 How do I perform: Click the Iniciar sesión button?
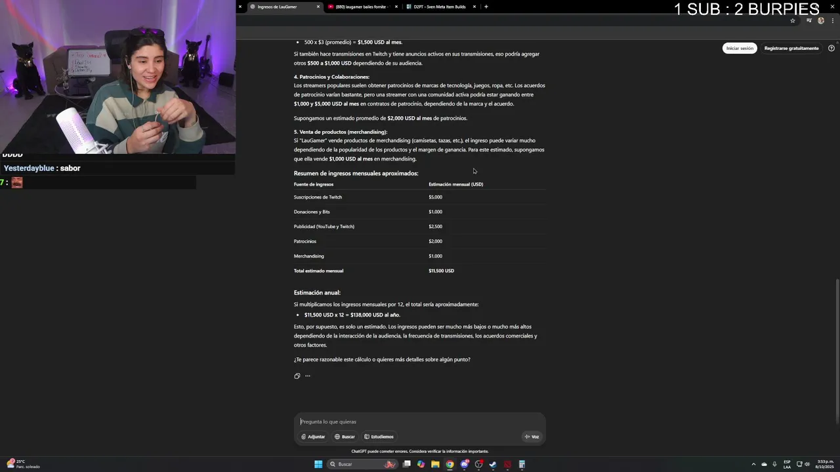tap(740, 48)
